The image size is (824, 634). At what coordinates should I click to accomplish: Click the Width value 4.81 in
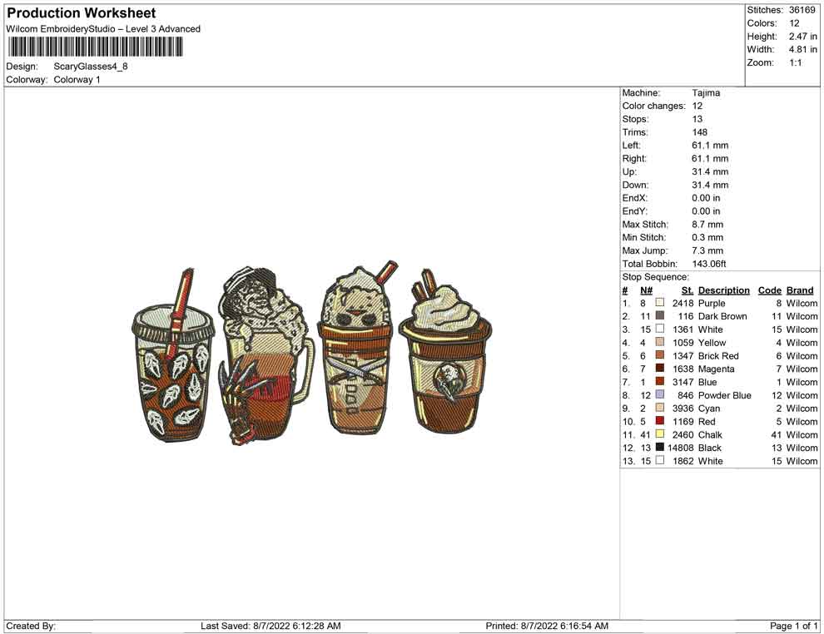[x=802, y=49]
